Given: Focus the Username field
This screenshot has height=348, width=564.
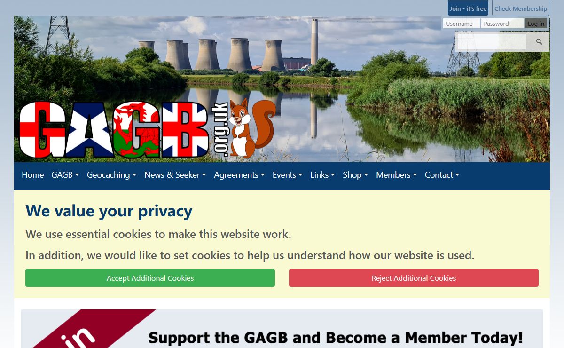Looking at the screenshot, I should (462, 24).
